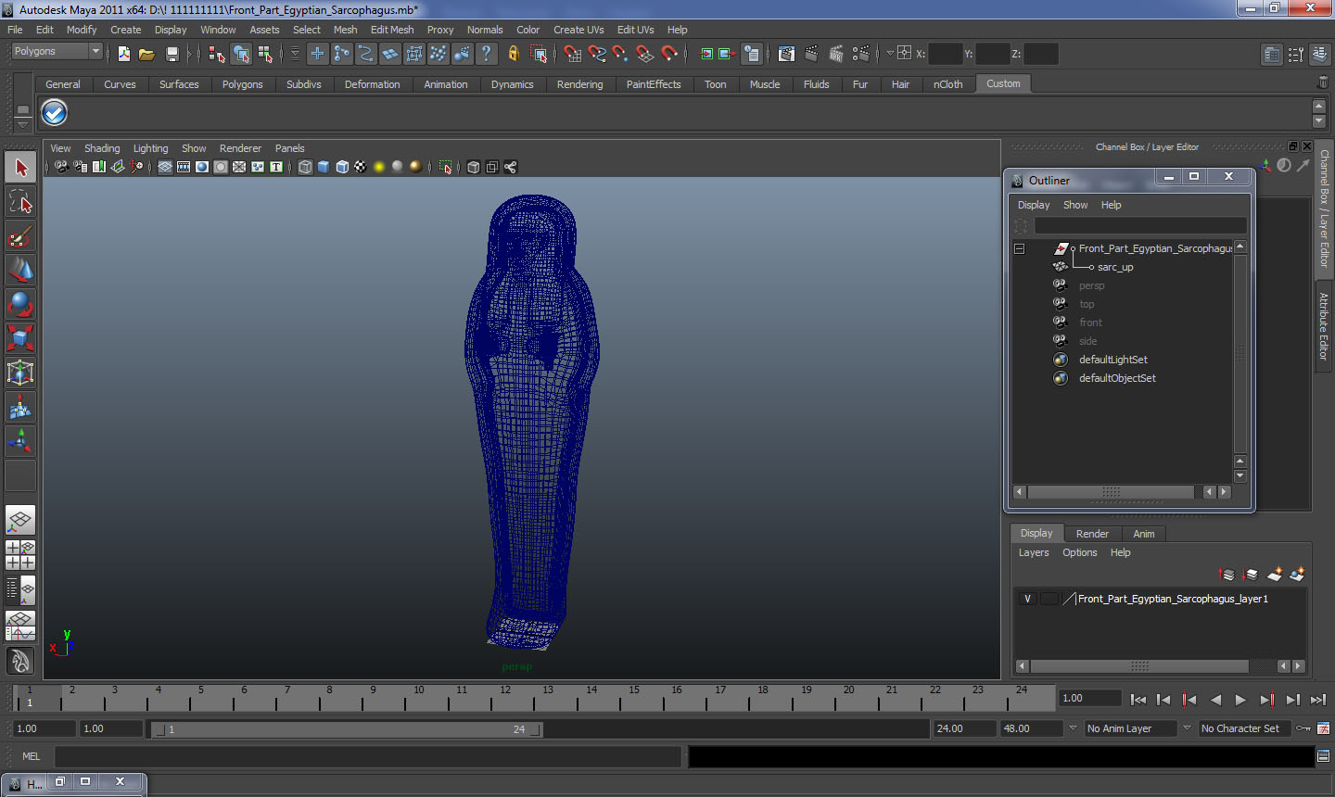The width and height of the screenshot is (1335, 797).
Task: Open vertical Attribute Editor tab
Action: 1324,326
